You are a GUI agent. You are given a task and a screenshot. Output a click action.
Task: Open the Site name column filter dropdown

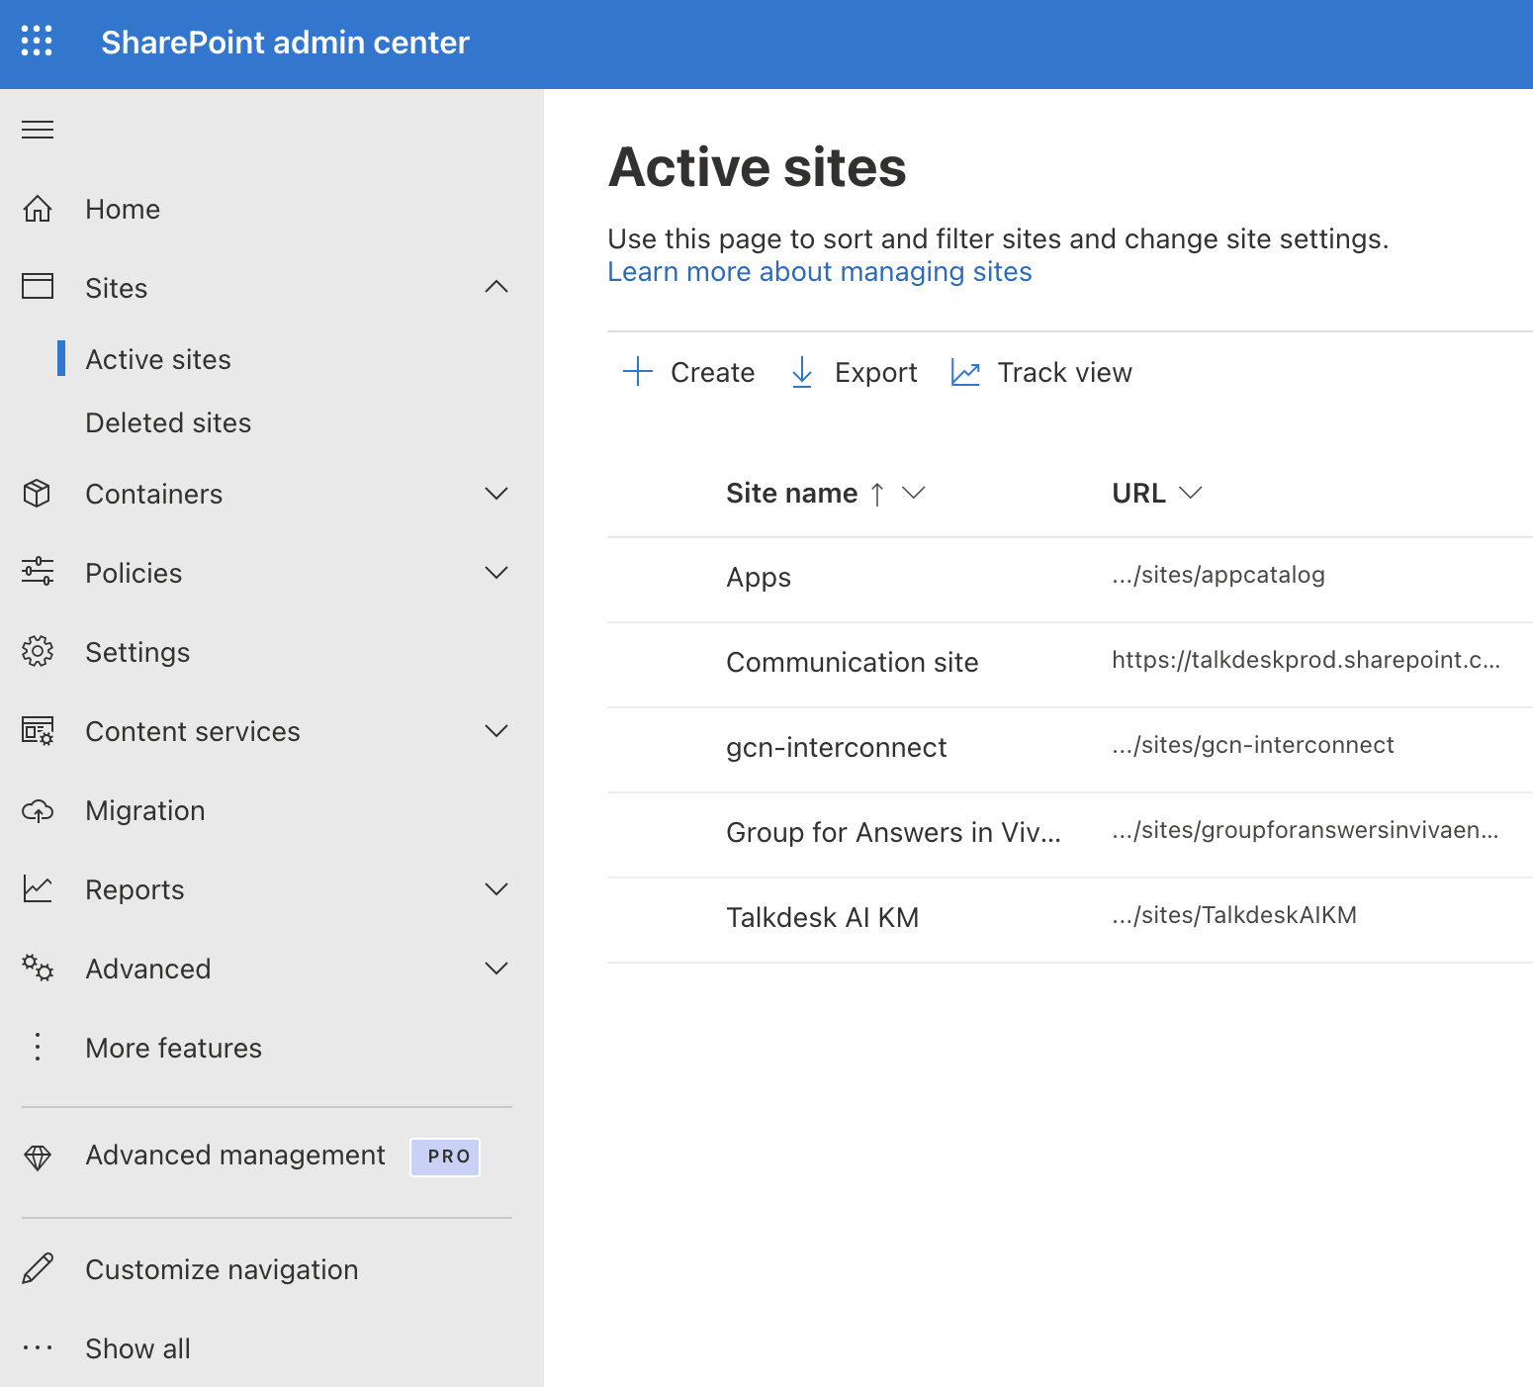[x=914, y=493]
